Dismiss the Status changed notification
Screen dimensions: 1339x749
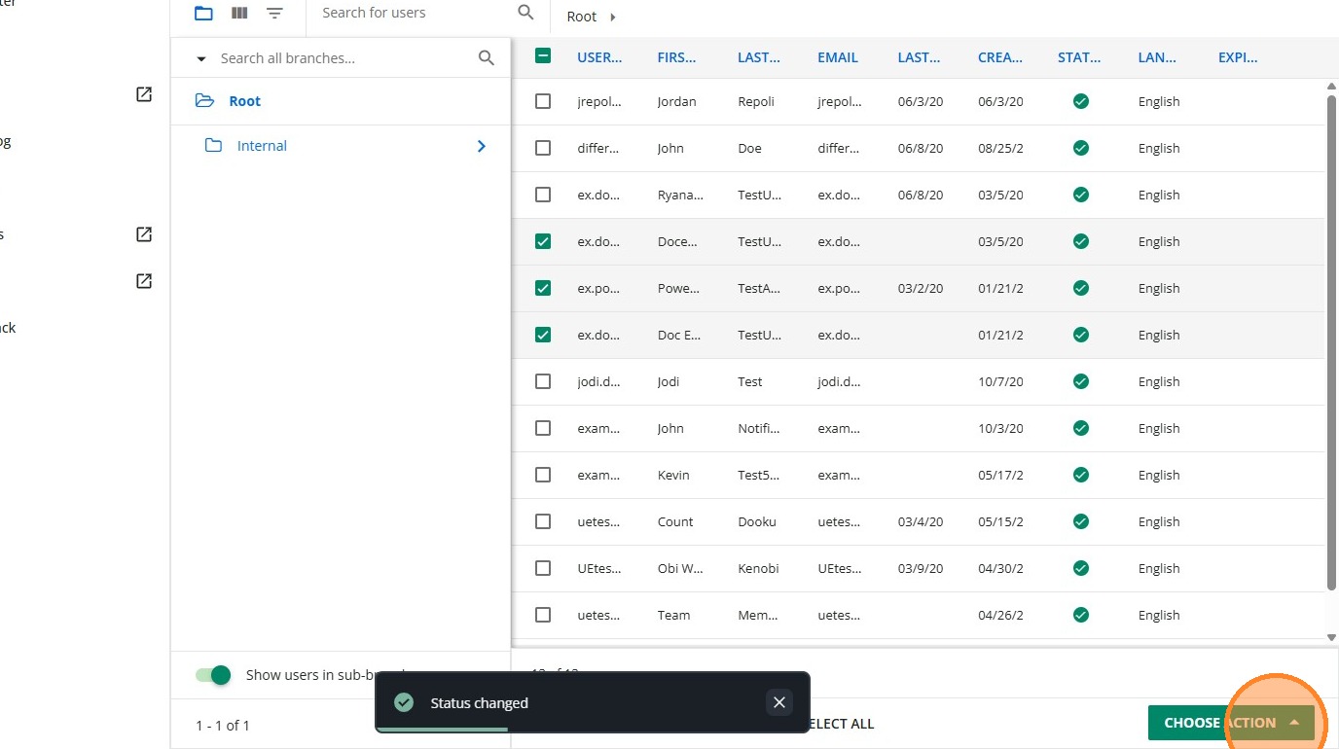778,702
